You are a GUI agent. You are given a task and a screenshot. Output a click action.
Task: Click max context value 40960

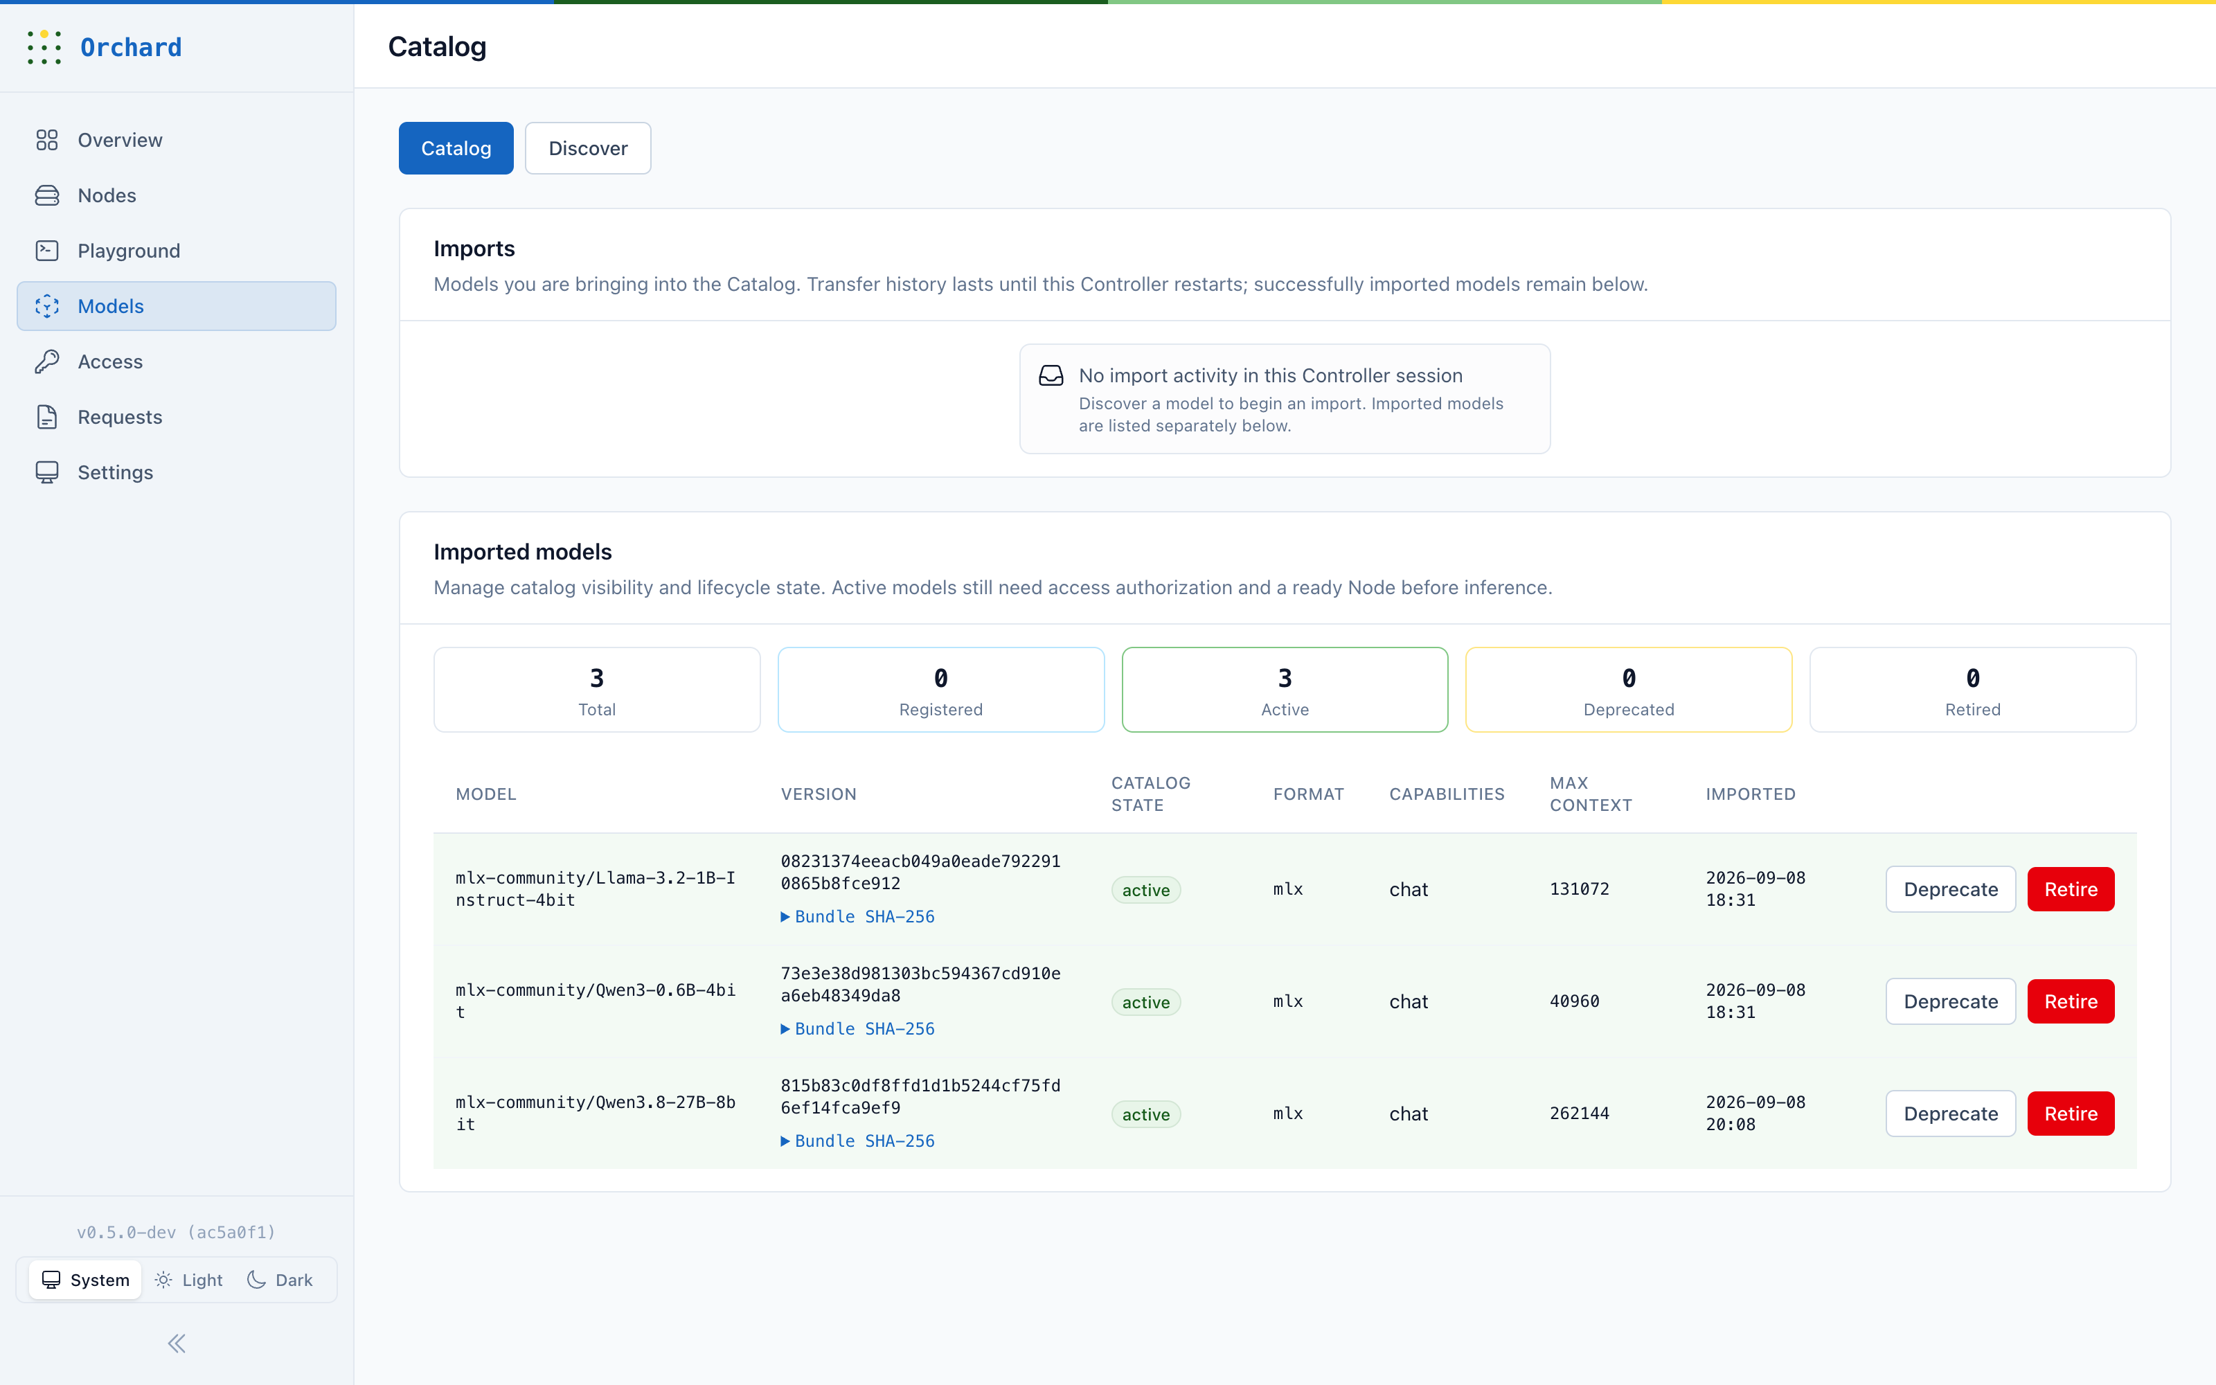click(1574, 1001)
